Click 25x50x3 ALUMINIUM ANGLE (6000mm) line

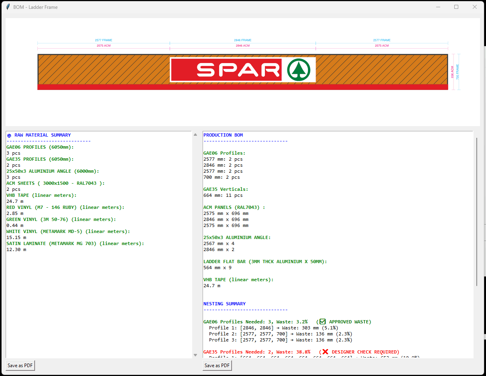(x=53, y=171)
